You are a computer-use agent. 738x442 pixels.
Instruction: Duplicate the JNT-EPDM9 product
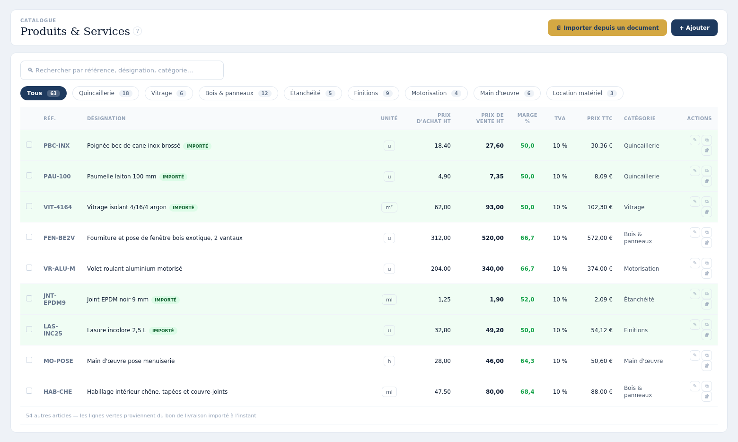(x=707, y=294)
